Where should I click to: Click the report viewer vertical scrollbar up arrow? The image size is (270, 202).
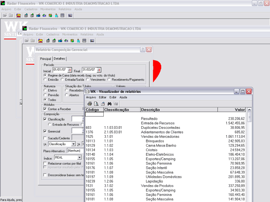(250, 109)
